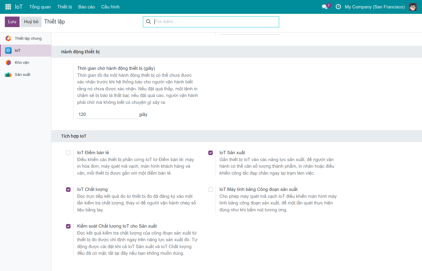The width and height of the screenshot is (422, 271).
Task: Select the Thiết lập chung settings icon
Action: click(8, 39)
